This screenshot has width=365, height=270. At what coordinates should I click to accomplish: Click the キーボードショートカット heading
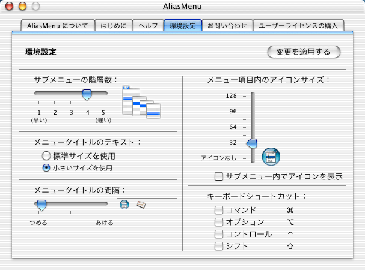(256, 196)
